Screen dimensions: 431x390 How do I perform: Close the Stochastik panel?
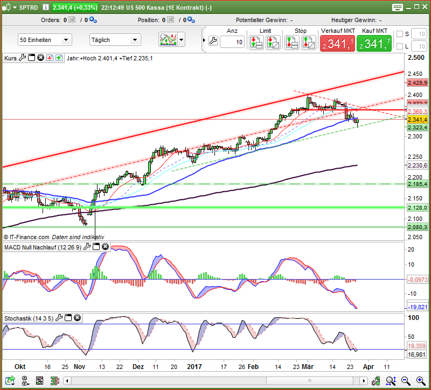click(x=78, y=318)
